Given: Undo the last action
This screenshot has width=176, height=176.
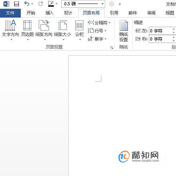Looking at the screenshot, I should [x=27, y=4].
